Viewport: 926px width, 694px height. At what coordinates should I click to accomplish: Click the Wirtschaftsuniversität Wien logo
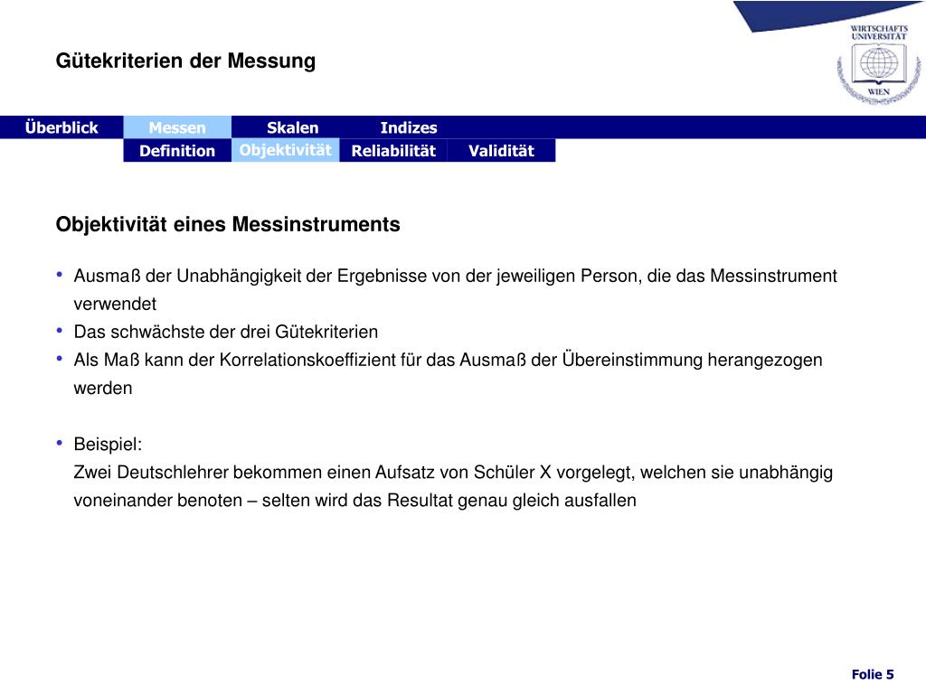point(879,65)
